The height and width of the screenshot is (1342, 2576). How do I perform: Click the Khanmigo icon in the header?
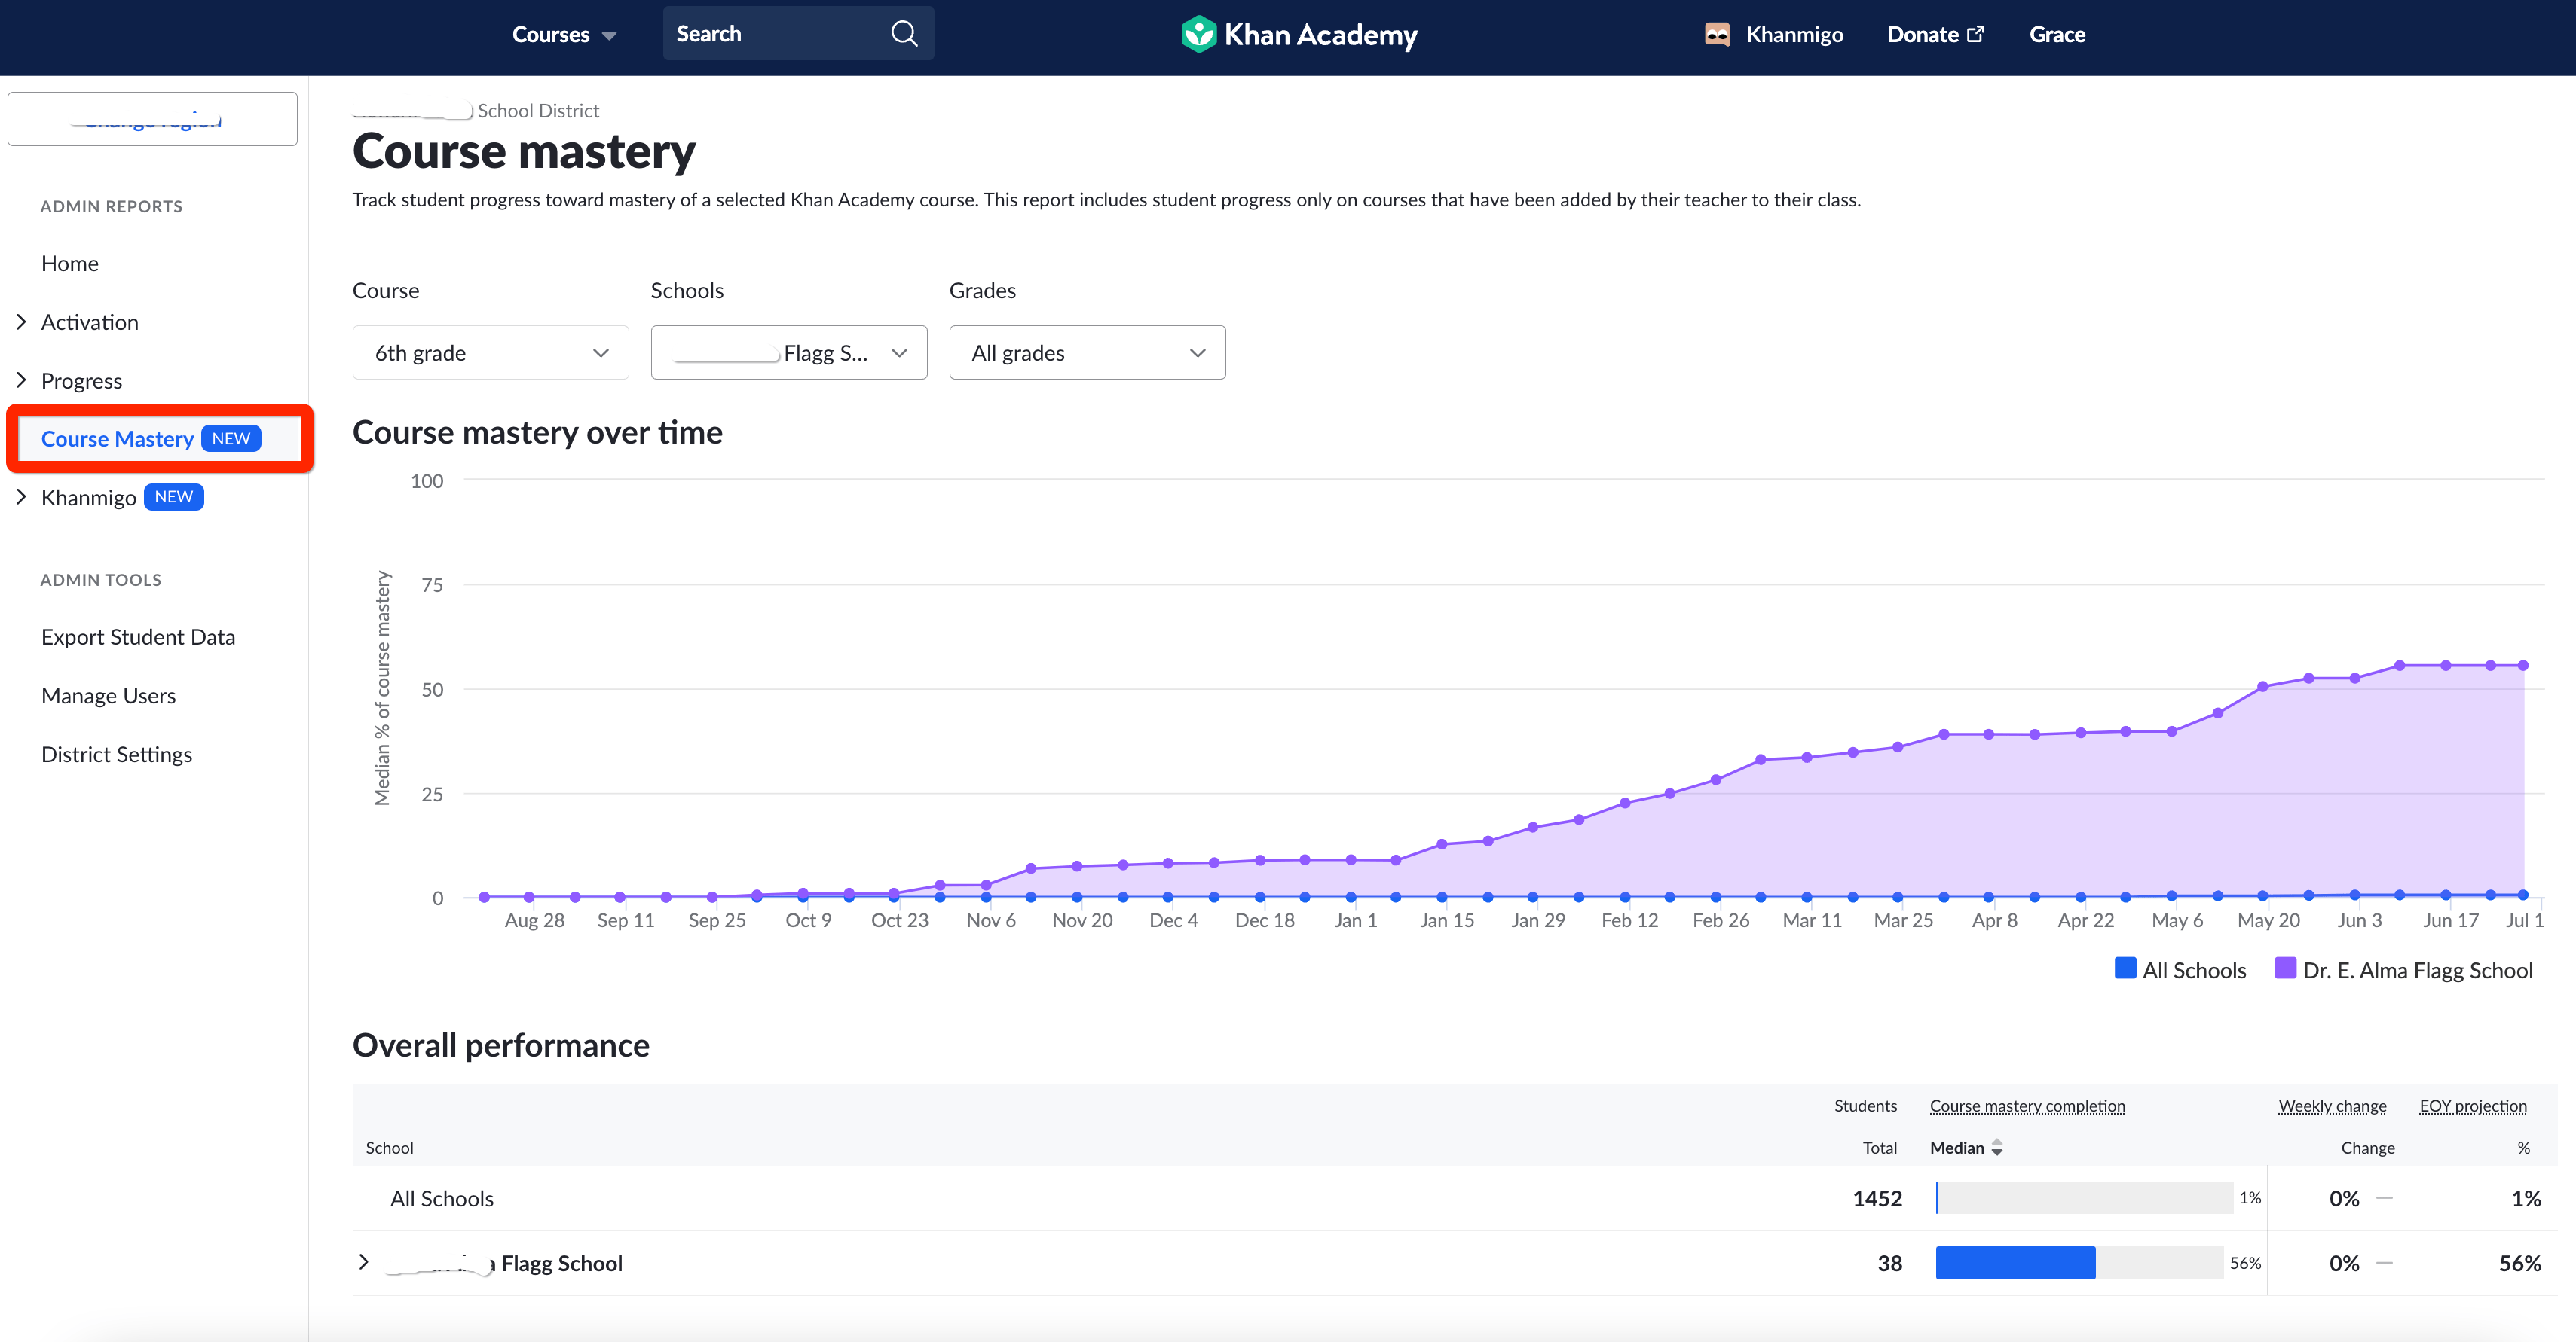point(1717,33)
